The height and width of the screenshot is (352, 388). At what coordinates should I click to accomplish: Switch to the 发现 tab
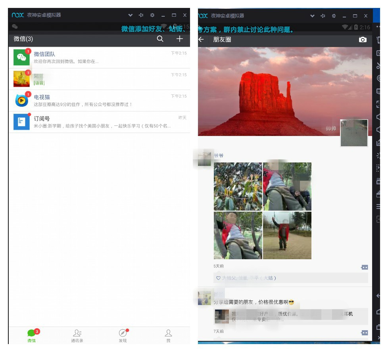(123, 335)
